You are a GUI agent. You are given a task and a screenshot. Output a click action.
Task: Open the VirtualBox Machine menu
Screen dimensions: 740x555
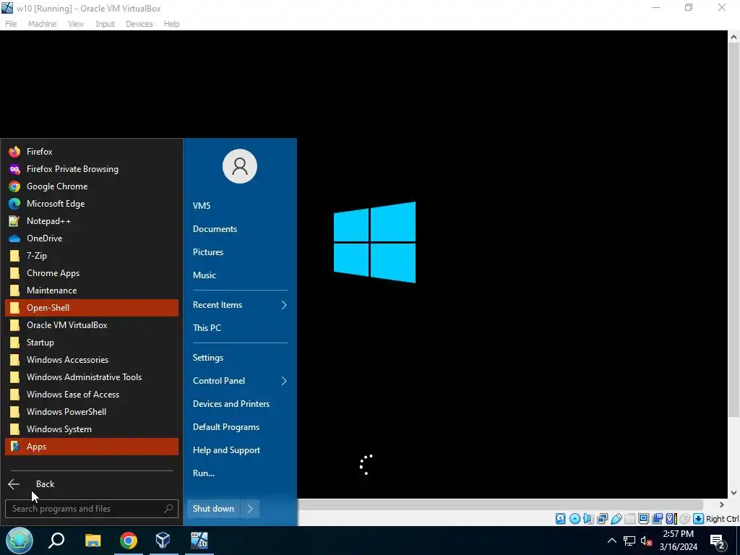click(x=42, y=24)
